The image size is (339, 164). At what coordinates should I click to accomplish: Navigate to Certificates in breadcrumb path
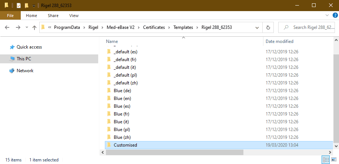(x=154, y=27)
